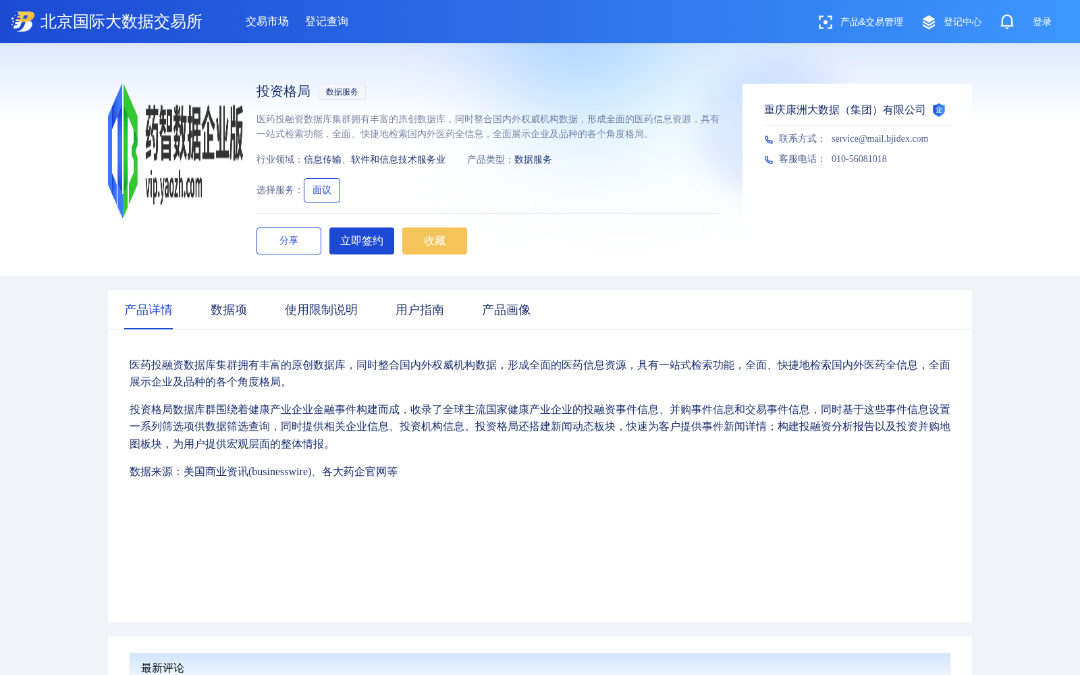The width and height of the screenshot is (1080, 675).
Task: Click the 北京国际大数据交易所 site title
Action: (122, 22)
